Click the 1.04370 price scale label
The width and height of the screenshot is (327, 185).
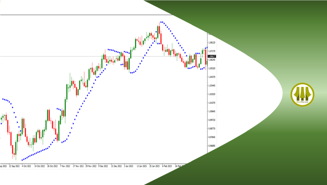212,77
